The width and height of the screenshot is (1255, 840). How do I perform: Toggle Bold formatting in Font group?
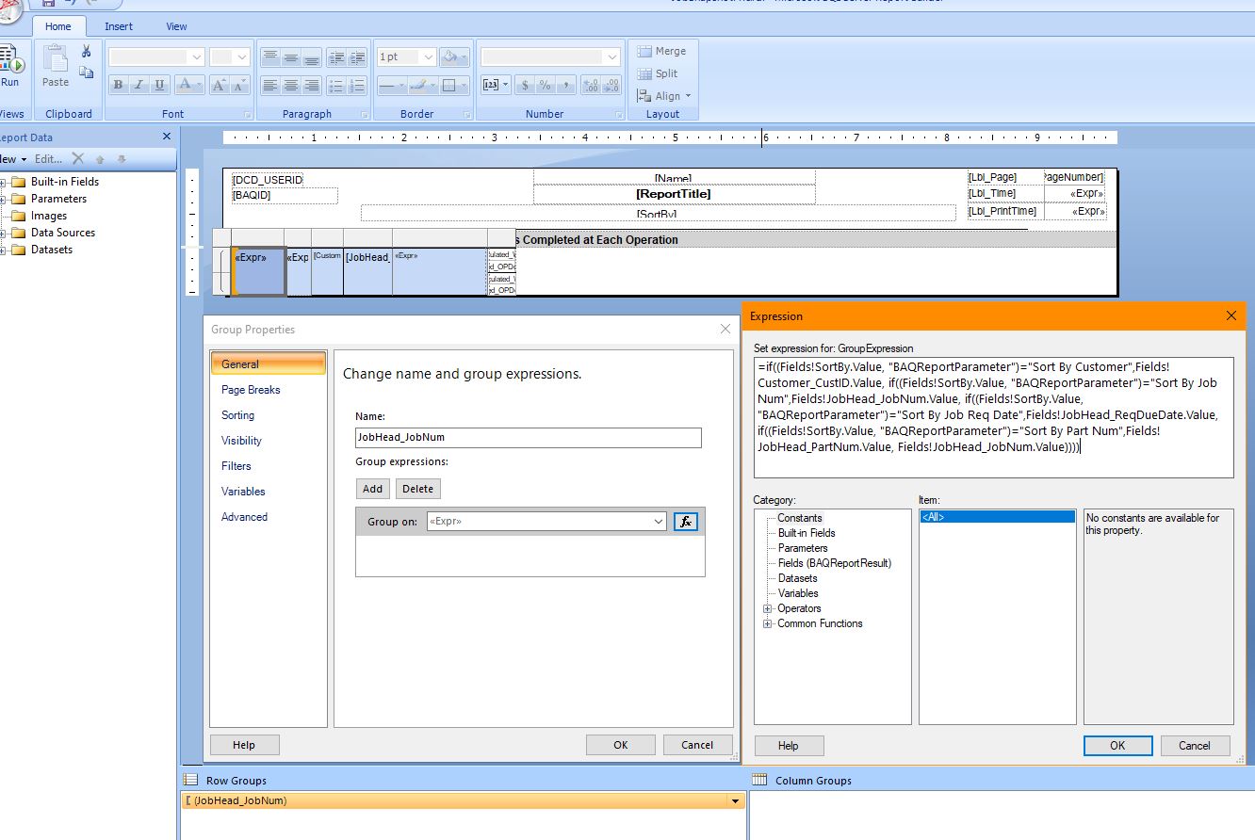pyautogui.click(x=118, y=86)
